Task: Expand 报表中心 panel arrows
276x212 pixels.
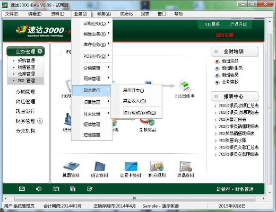Action: coord(216,96)
